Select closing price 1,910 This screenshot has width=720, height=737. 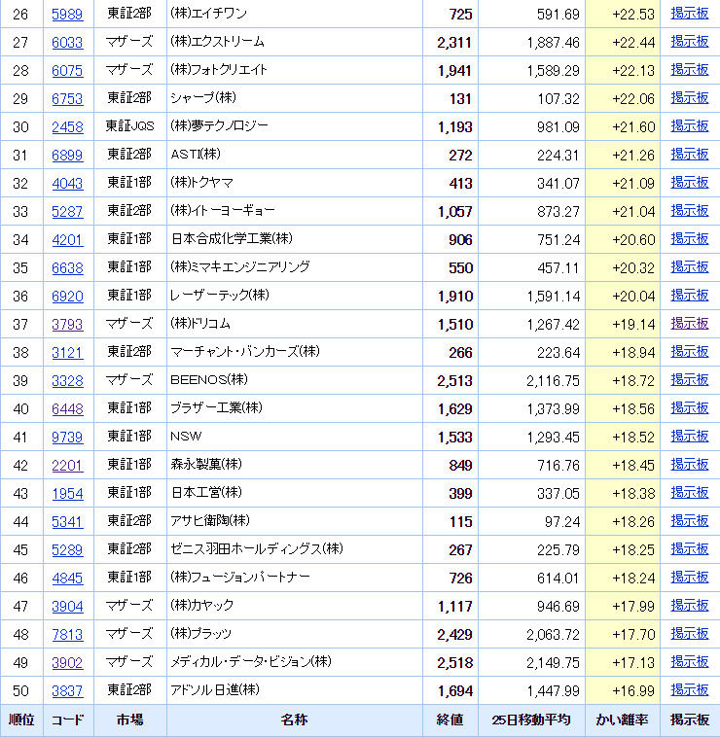point(454,297)
